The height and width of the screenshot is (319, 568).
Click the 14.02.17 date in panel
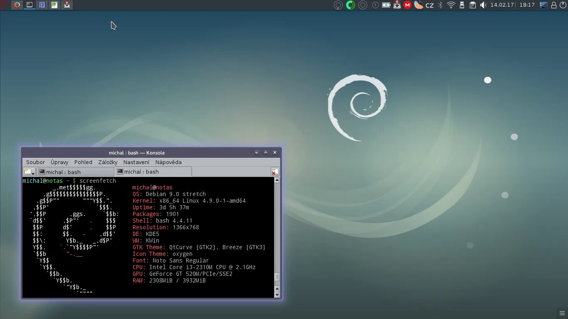tap(502, 5)
